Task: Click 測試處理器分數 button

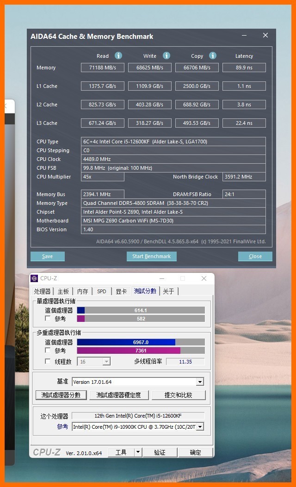Action: (x=61, y=395)
